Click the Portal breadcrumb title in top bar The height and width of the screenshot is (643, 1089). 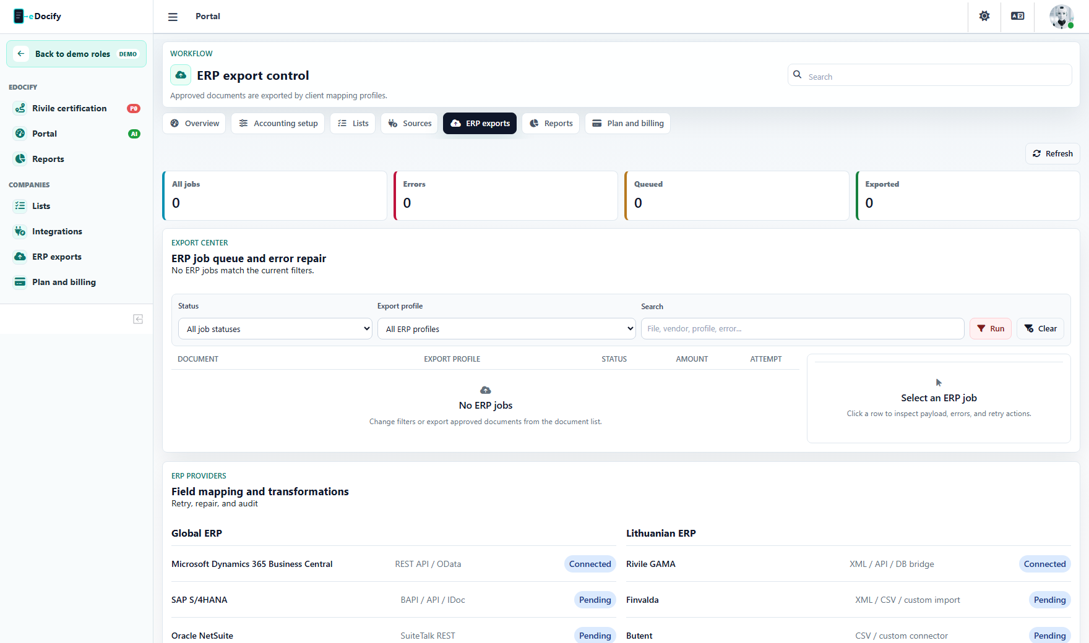tap(208, 16)
